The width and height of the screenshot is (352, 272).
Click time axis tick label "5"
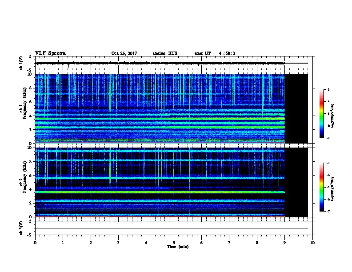pos(174,242)
